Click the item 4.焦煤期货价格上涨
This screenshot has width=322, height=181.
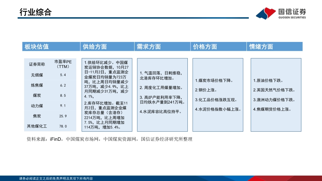point(272,109)
